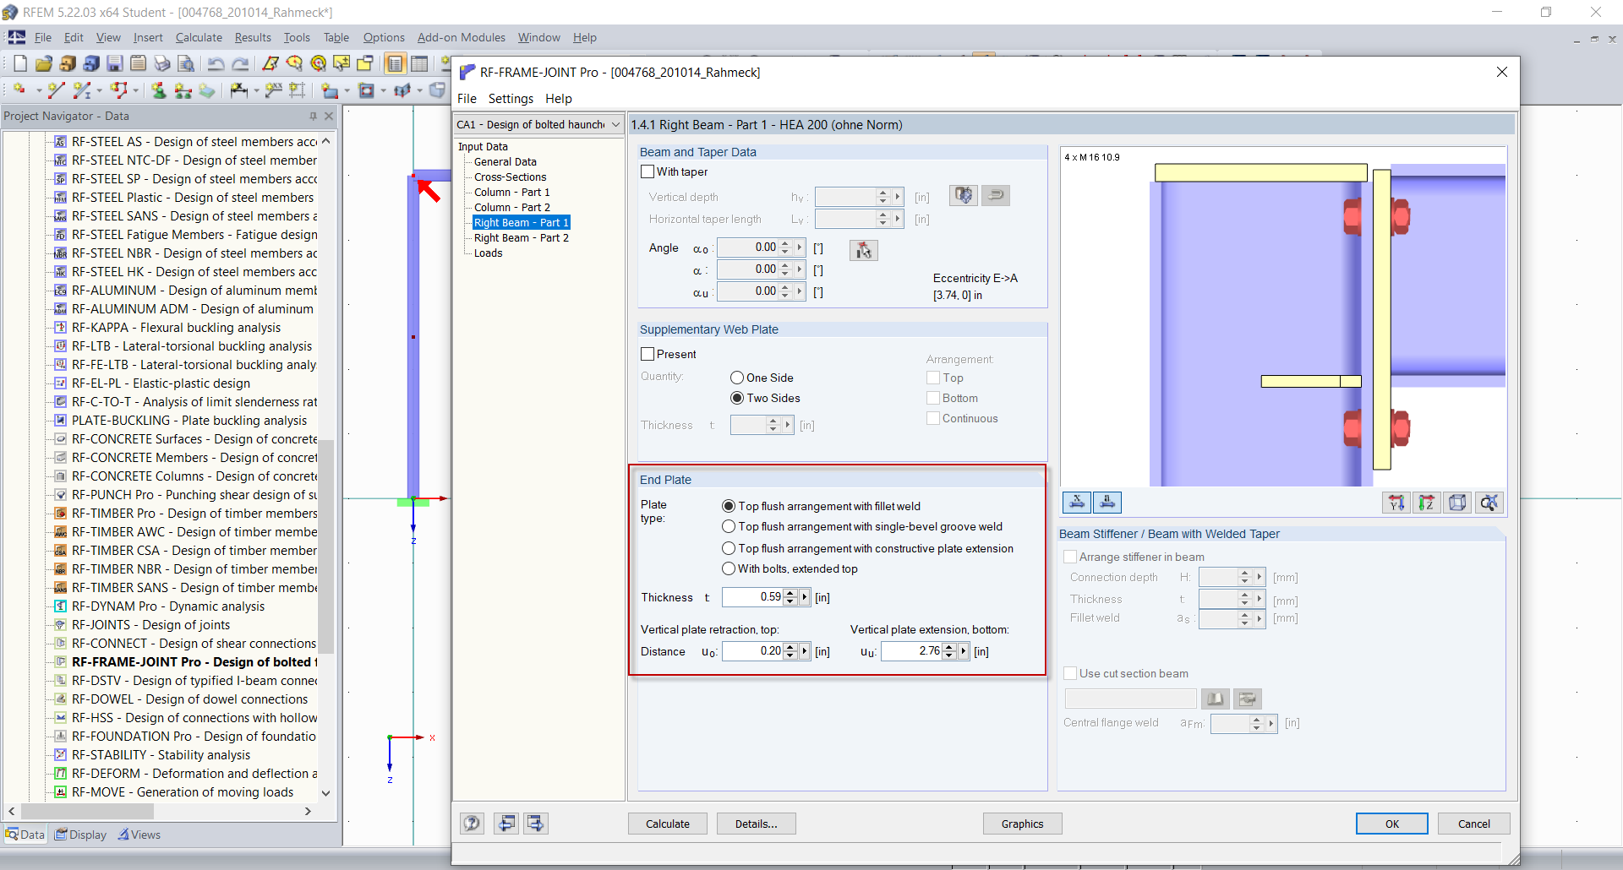Enable Supplementary Web Plate Present checkbox
This screenshot has height=870, width=1623.
pos(648,354)
